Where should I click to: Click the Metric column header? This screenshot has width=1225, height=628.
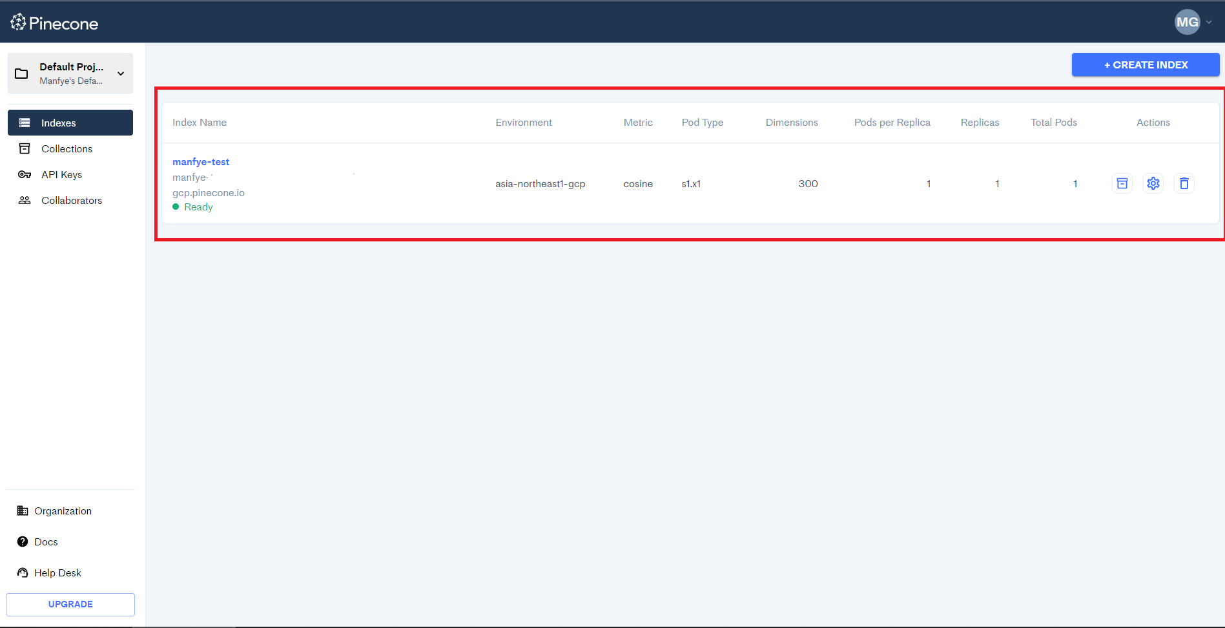point(638,123)
